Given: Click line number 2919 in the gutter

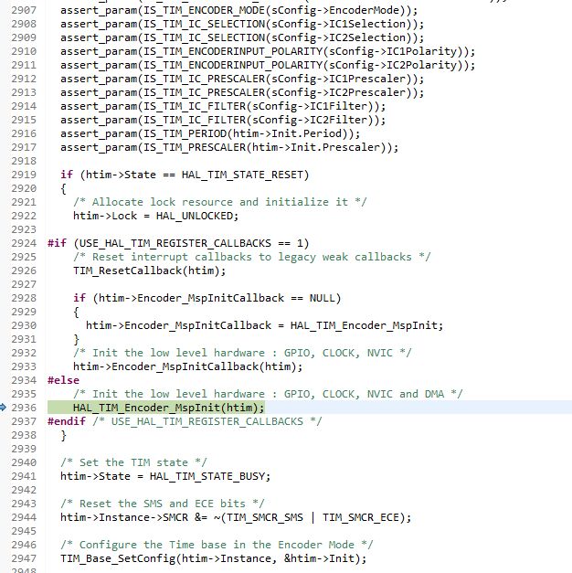Looking at the screenshot, I should (24, 175).
